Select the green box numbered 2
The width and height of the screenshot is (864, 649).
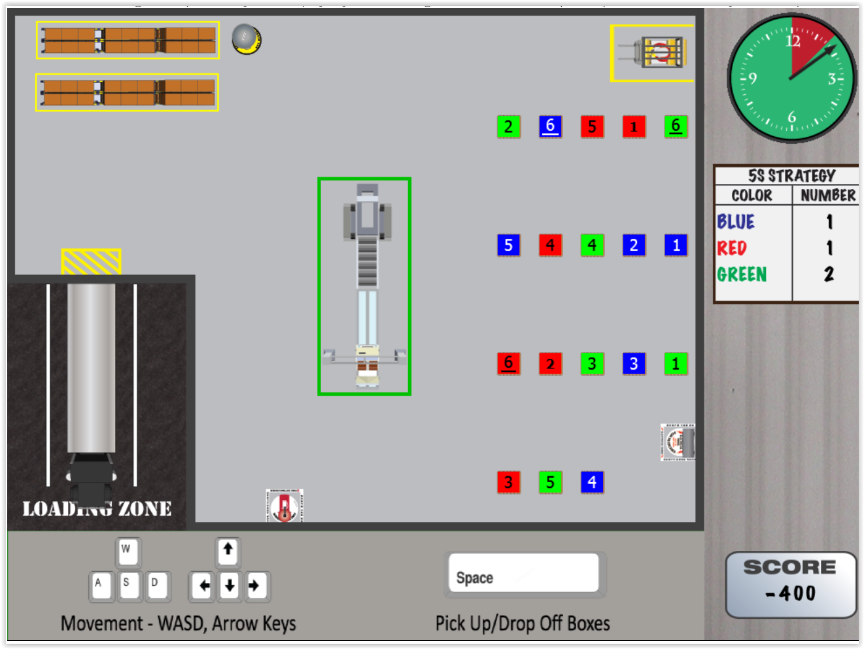508,126
